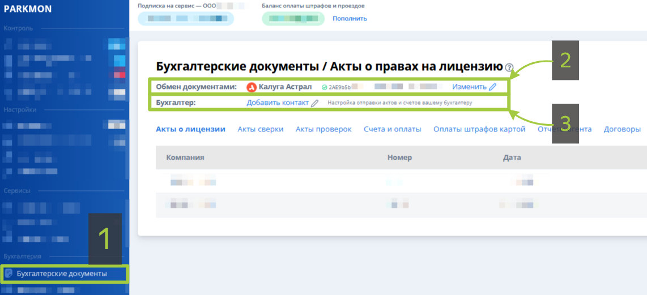Screen dimensions: 647x295
Task: Click the Дата column header
Action: (x=512, y=157)
